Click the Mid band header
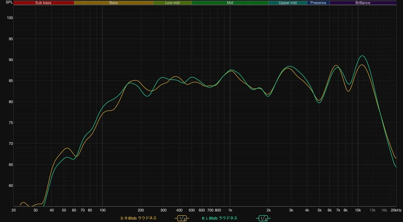This screenshot has width=403, height=222. point(230,3)
